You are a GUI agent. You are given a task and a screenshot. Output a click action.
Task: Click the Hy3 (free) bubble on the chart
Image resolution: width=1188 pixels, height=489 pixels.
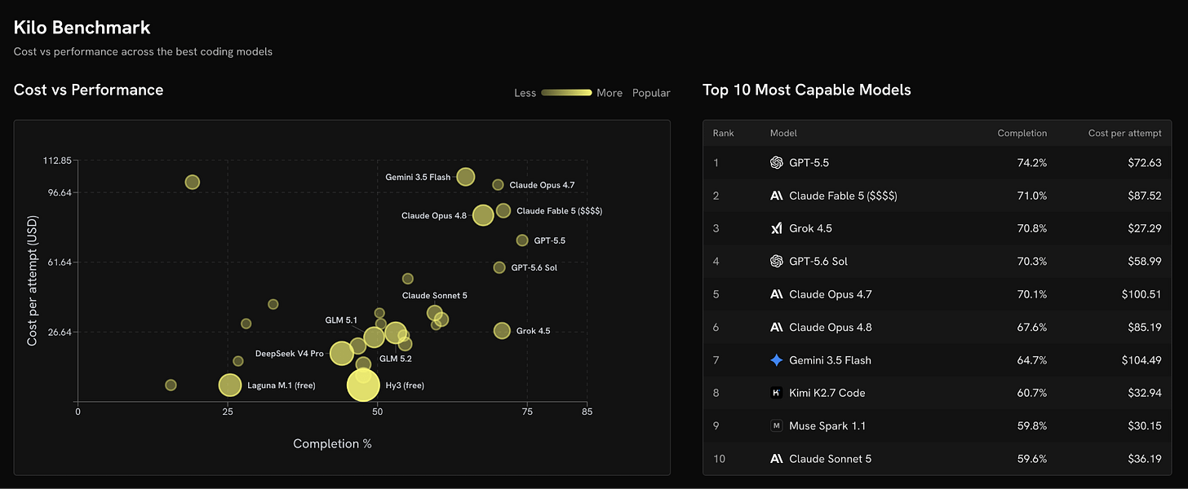coord(364,385)
